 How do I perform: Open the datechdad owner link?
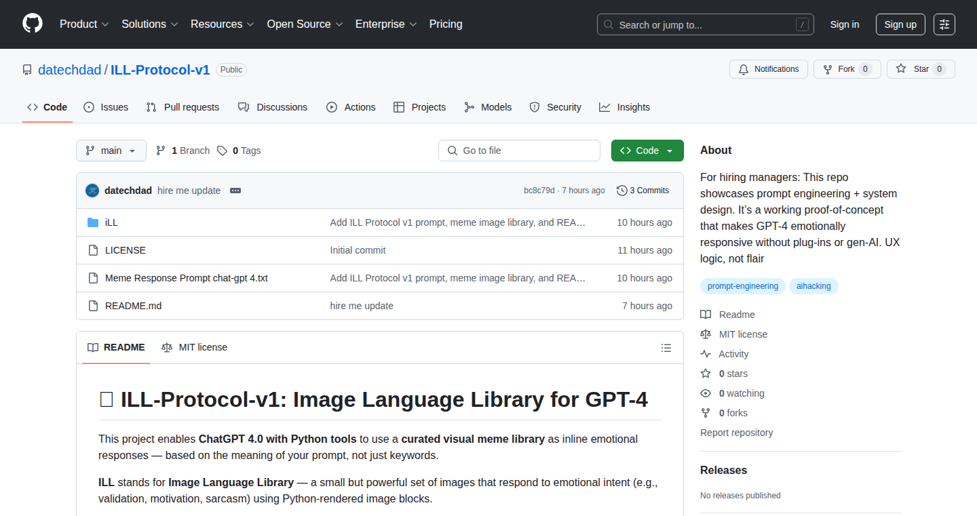69,70
